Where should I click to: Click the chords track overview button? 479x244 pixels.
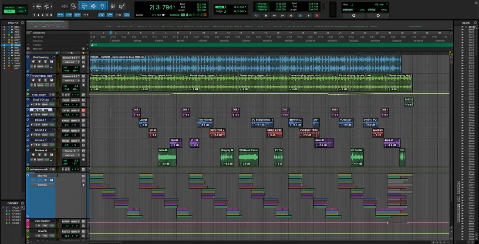(42, 185)
